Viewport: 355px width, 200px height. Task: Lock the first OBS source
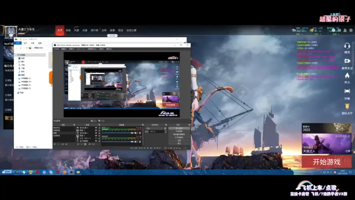tap(99, 128)
